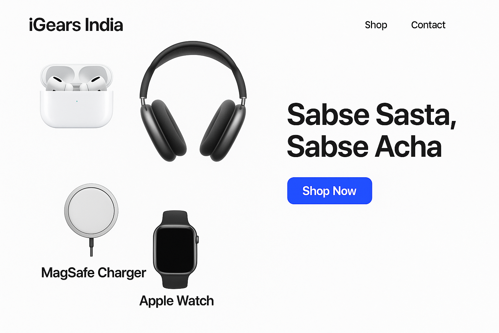Click the green LED on AirPods case
This screenshot has height=333, width=499.
77,101
